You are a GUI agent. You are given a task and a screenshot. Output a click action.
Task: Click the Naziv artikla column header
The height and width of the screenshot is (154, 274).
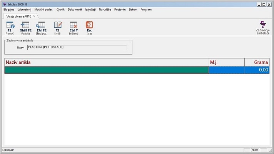pos(107,62)
